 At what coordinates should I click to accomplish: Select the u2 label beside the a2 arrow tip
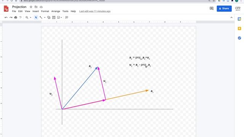(x=105, y=81)
